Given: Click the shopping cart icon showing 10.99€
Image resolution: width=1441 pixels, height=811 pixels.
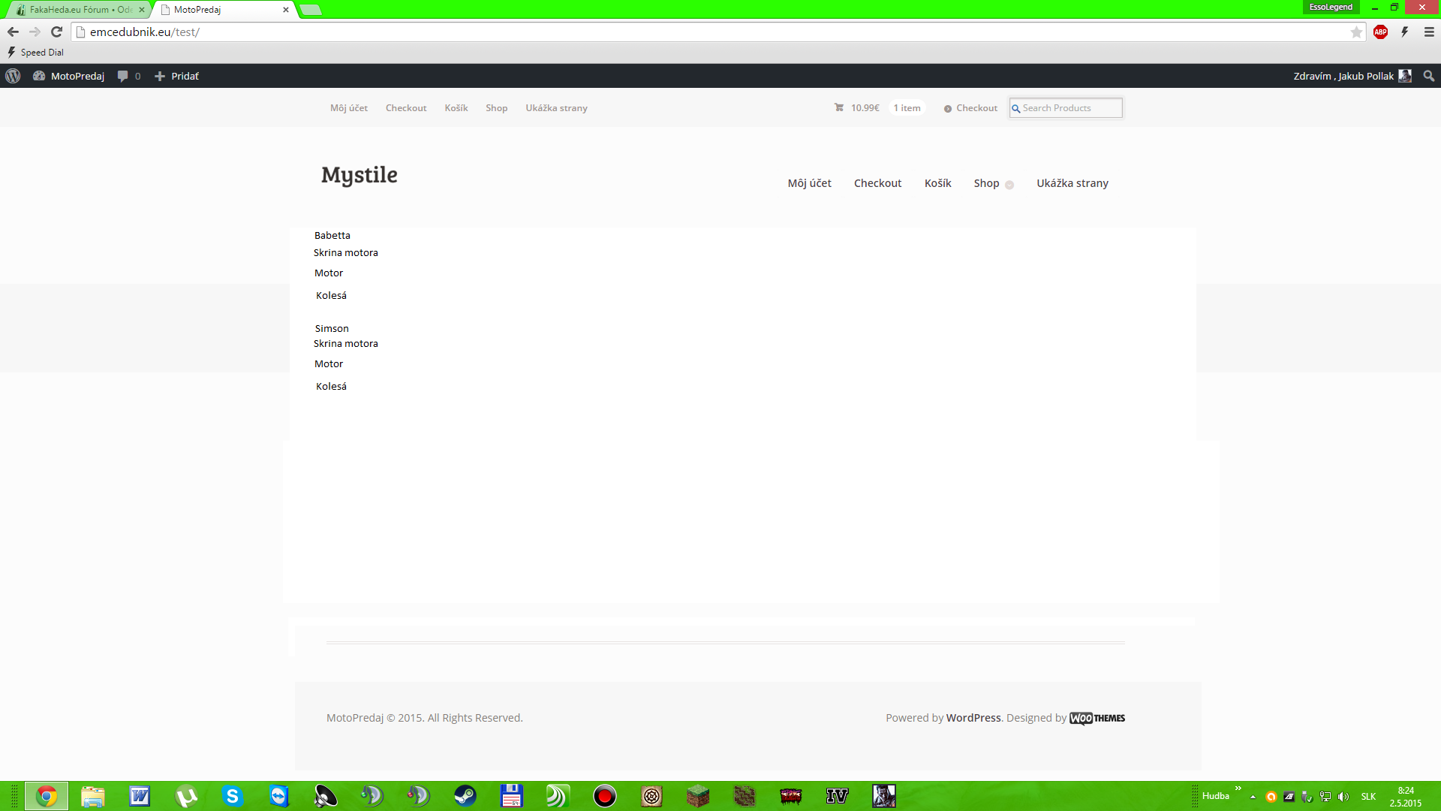Looking at the screenshot, I should pyautogui.click(x=839, y=107).
